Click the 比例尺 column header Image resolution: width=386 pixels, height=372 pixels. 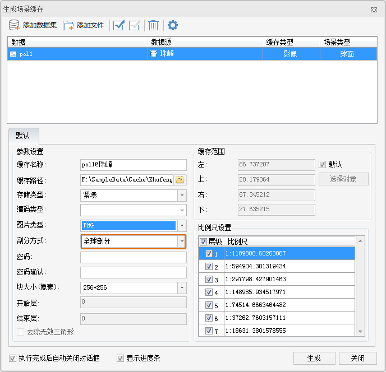pyautogui.click(x=289, y=241)
